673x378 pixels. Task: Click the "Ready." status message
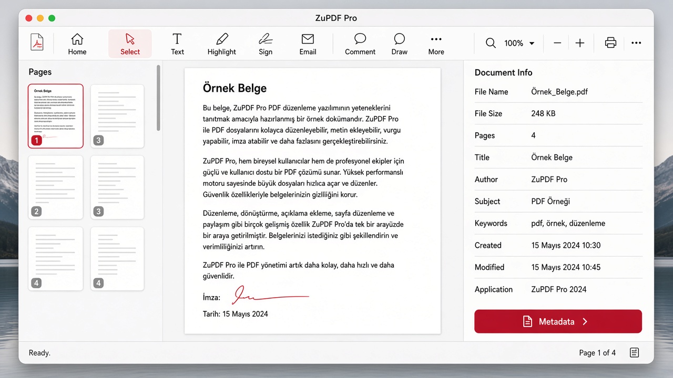click(x=39, y=353)
